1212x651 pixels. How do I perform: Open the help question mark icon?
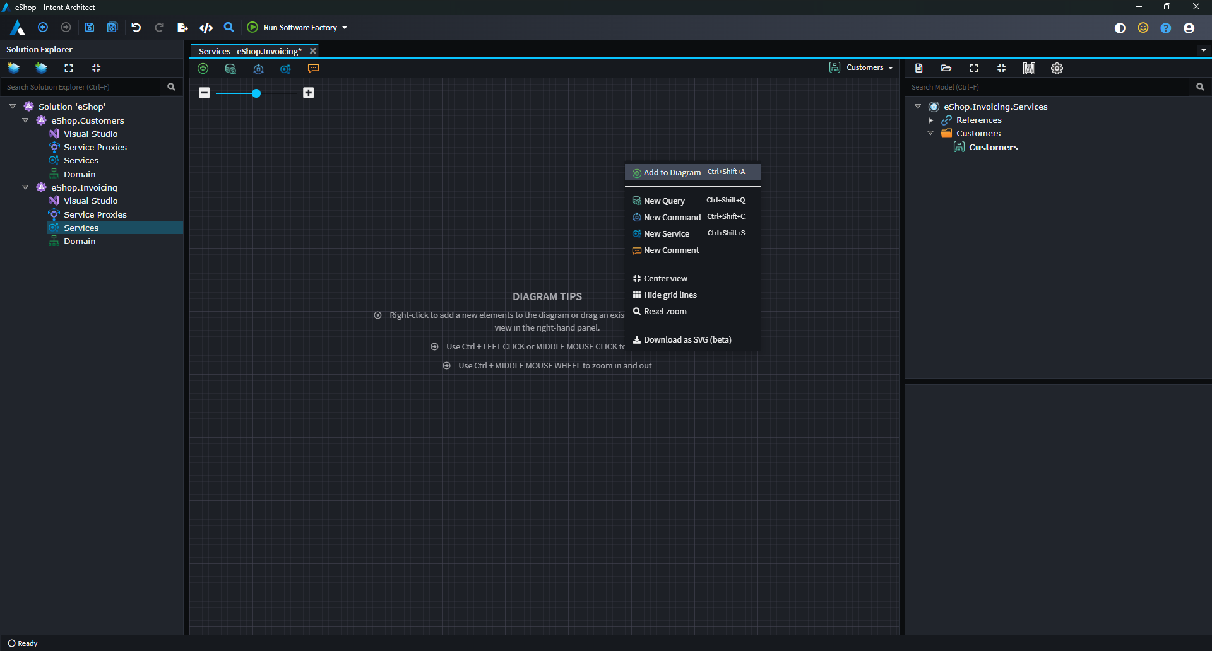pos(1166,28)
